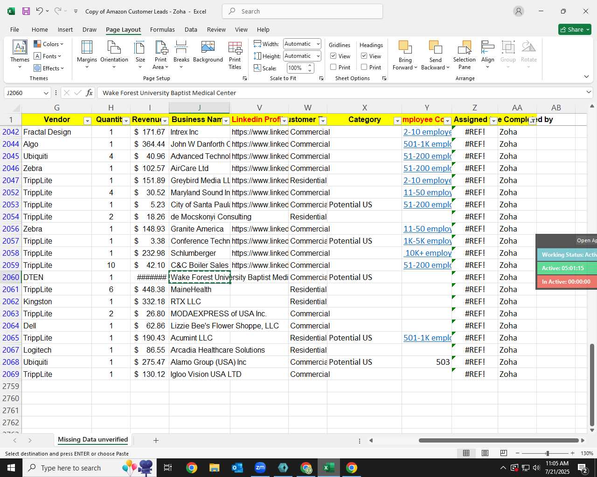Switch to the Data ribbon tab
Screen dimensions: 597x477
coord(191,29)
